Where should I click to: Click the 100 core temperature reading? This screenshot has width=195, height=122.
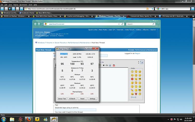[x=72, y=64]
